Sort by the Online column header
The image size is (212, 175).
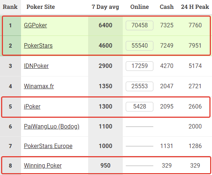pyautogui.click(x=139, y=7)
